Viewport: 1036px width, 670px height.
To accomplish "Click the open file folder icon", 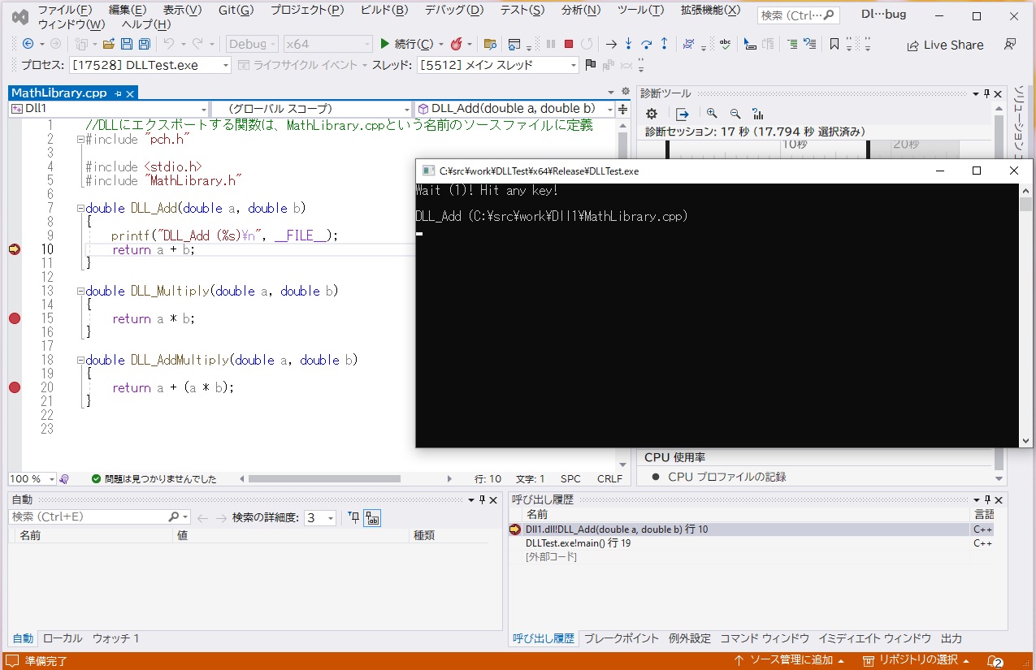I will click(x=108, y=44).
